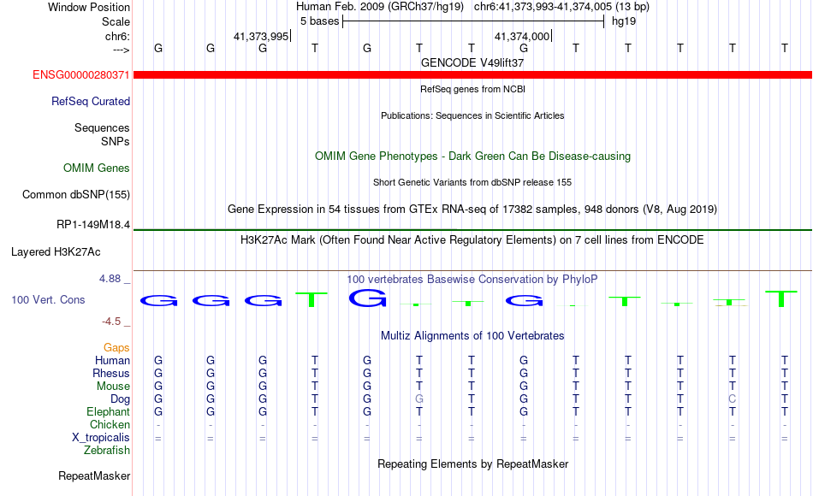The height and width of the screenshot is (496, 813).
Task: Click the 5 bases scale bar text
Action: click(x=319, y=21)
